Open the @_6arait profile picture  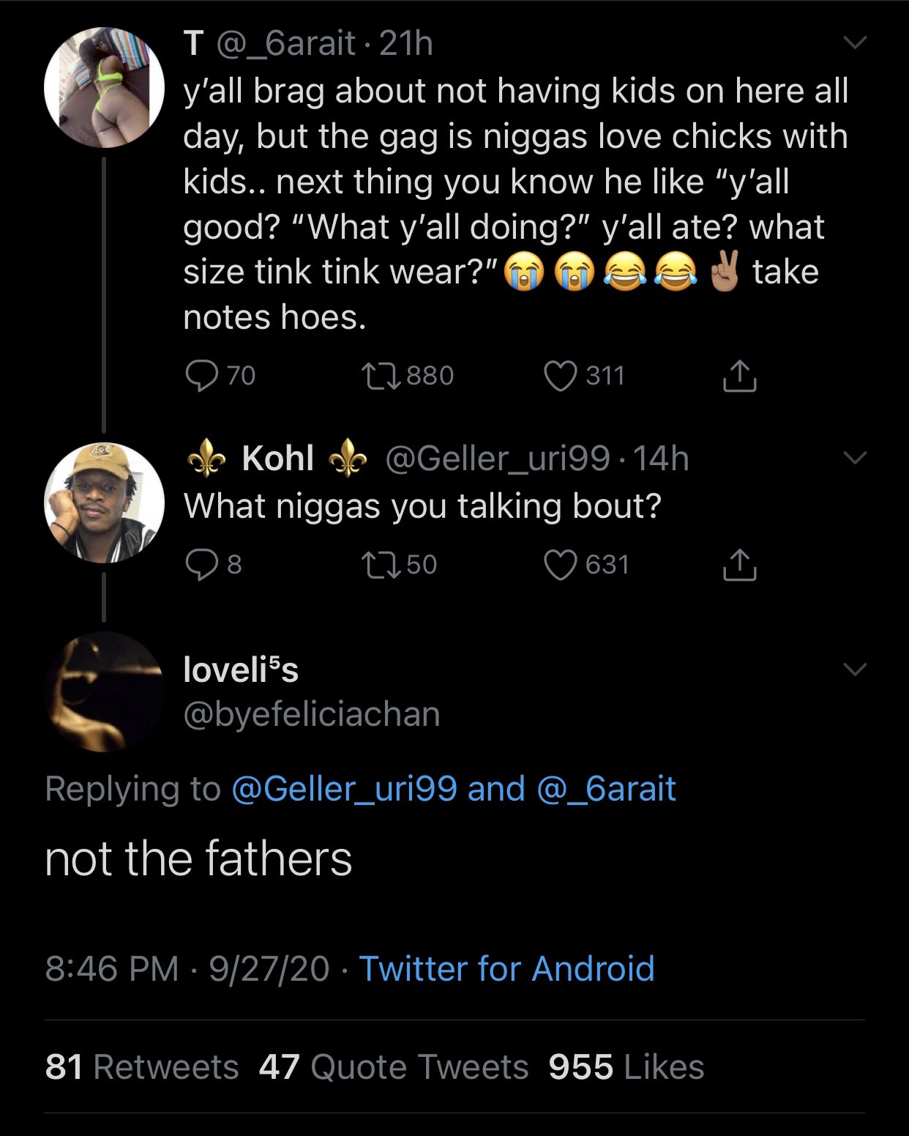pos(104,88)
